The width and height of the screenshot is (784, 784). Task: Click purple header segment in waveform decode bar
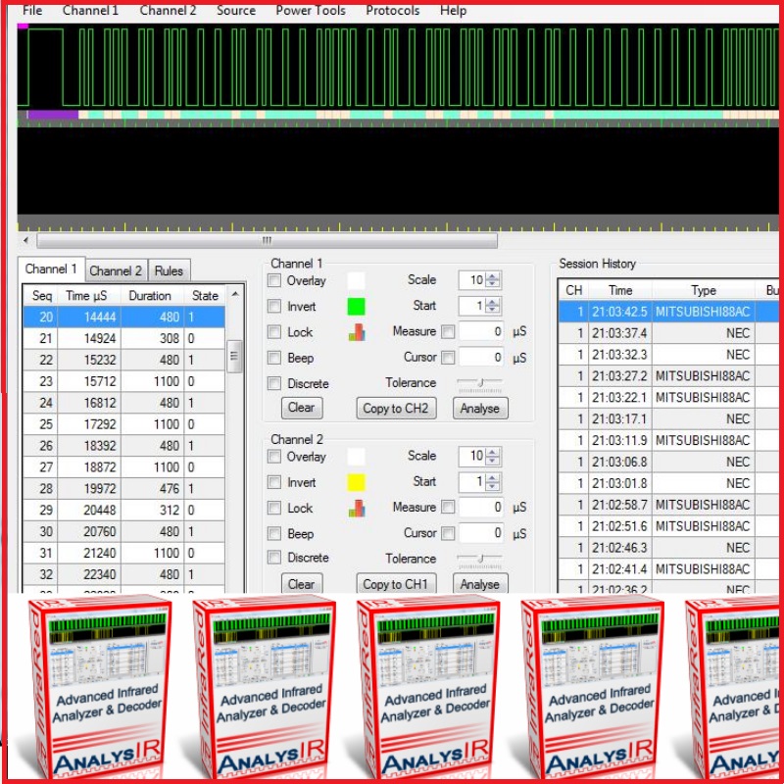coord(53,115)
